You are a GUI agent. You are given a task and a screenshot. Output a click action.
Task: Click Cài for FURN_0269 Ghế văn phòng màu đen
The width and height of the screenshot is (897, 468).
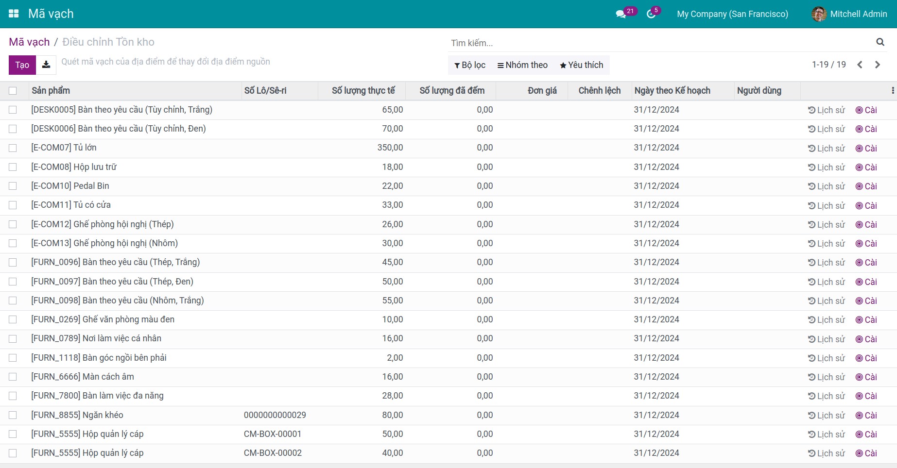coord(866,320)
